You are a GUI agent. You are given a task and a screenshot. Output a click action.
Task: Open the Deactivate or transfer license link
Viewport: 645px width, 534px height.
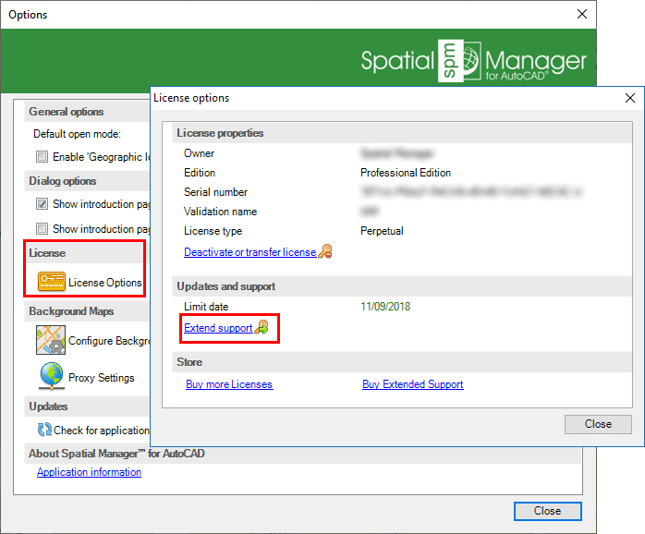click(249, 252)
